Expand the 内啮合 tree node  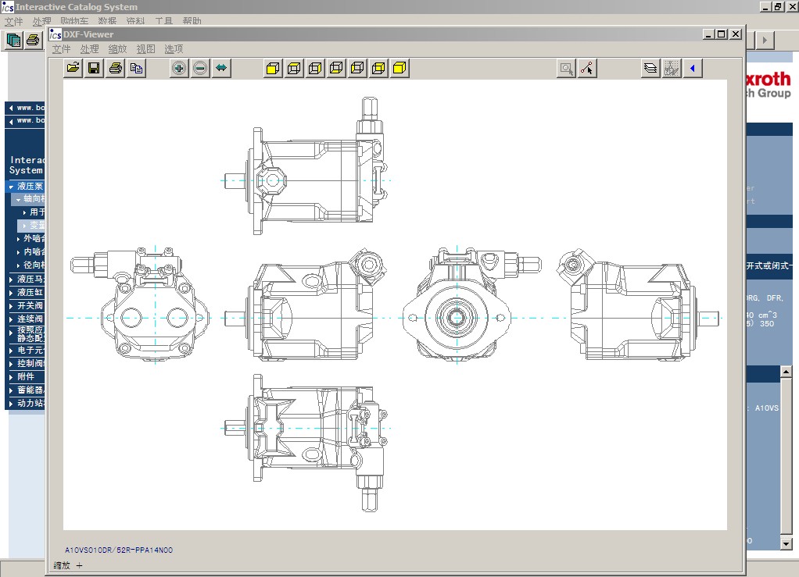(19, 252)
